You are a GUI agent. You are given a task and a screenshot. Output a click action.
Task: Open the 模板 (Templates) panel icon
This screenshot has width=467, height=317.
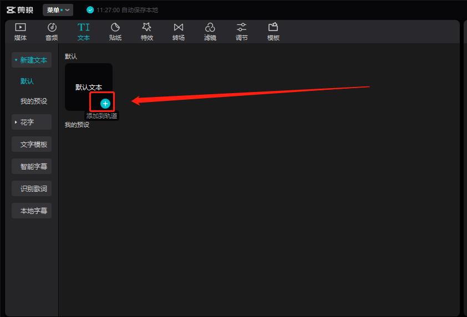point(273,27)
